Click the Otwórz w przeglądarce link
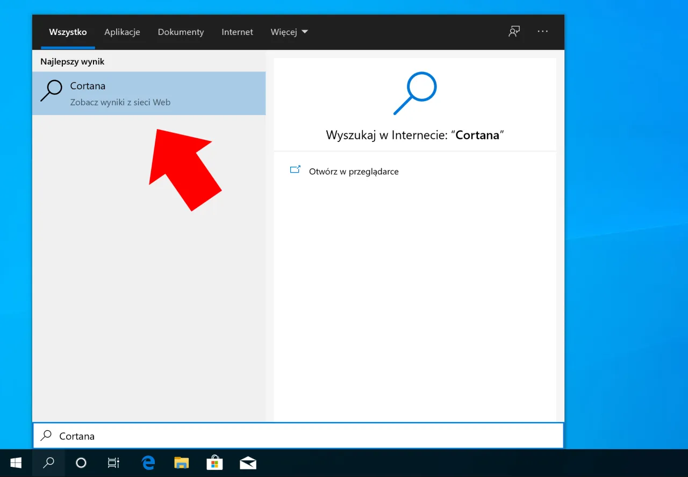Viewport: 688px width, 477px height. click(353, 172)
